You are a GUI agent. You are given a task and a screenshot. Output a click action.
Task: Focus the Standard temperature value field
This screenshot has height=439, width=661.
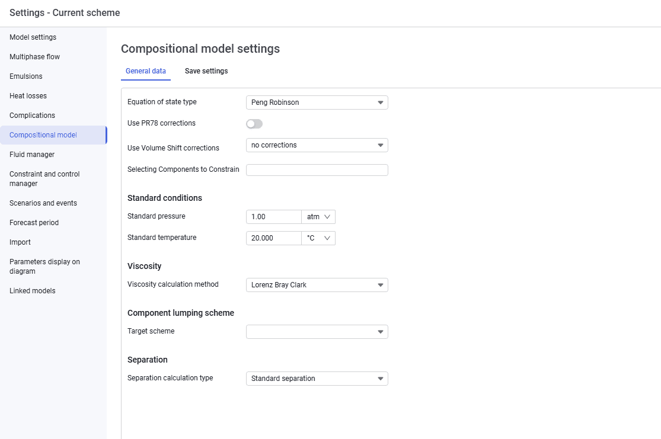tap(274, 239)
